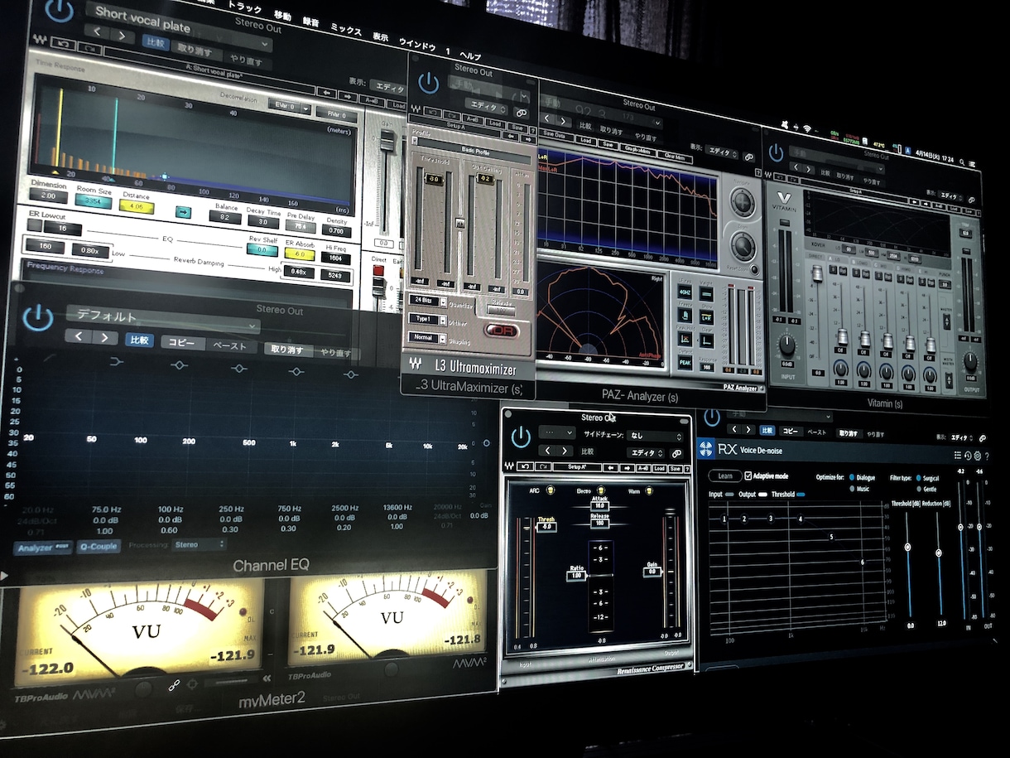Click the Room Size value field in reverb
The width and height of the screenshot is (1010, 758).
pyautogui.click(x=92, y=202)
